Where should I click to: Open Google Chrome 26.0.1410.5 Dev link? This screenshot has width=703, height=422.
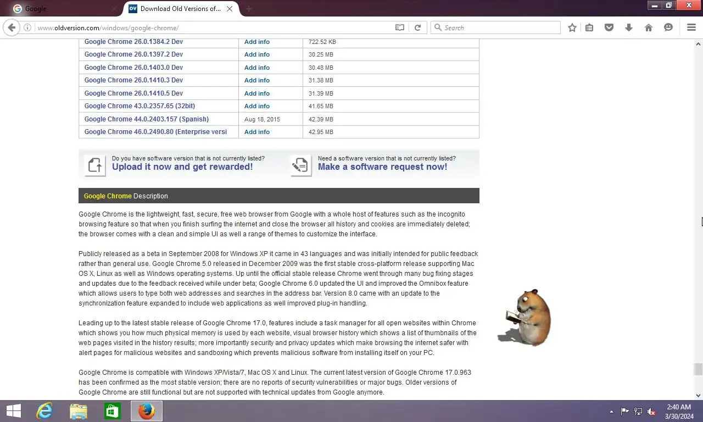coord(133,93)
